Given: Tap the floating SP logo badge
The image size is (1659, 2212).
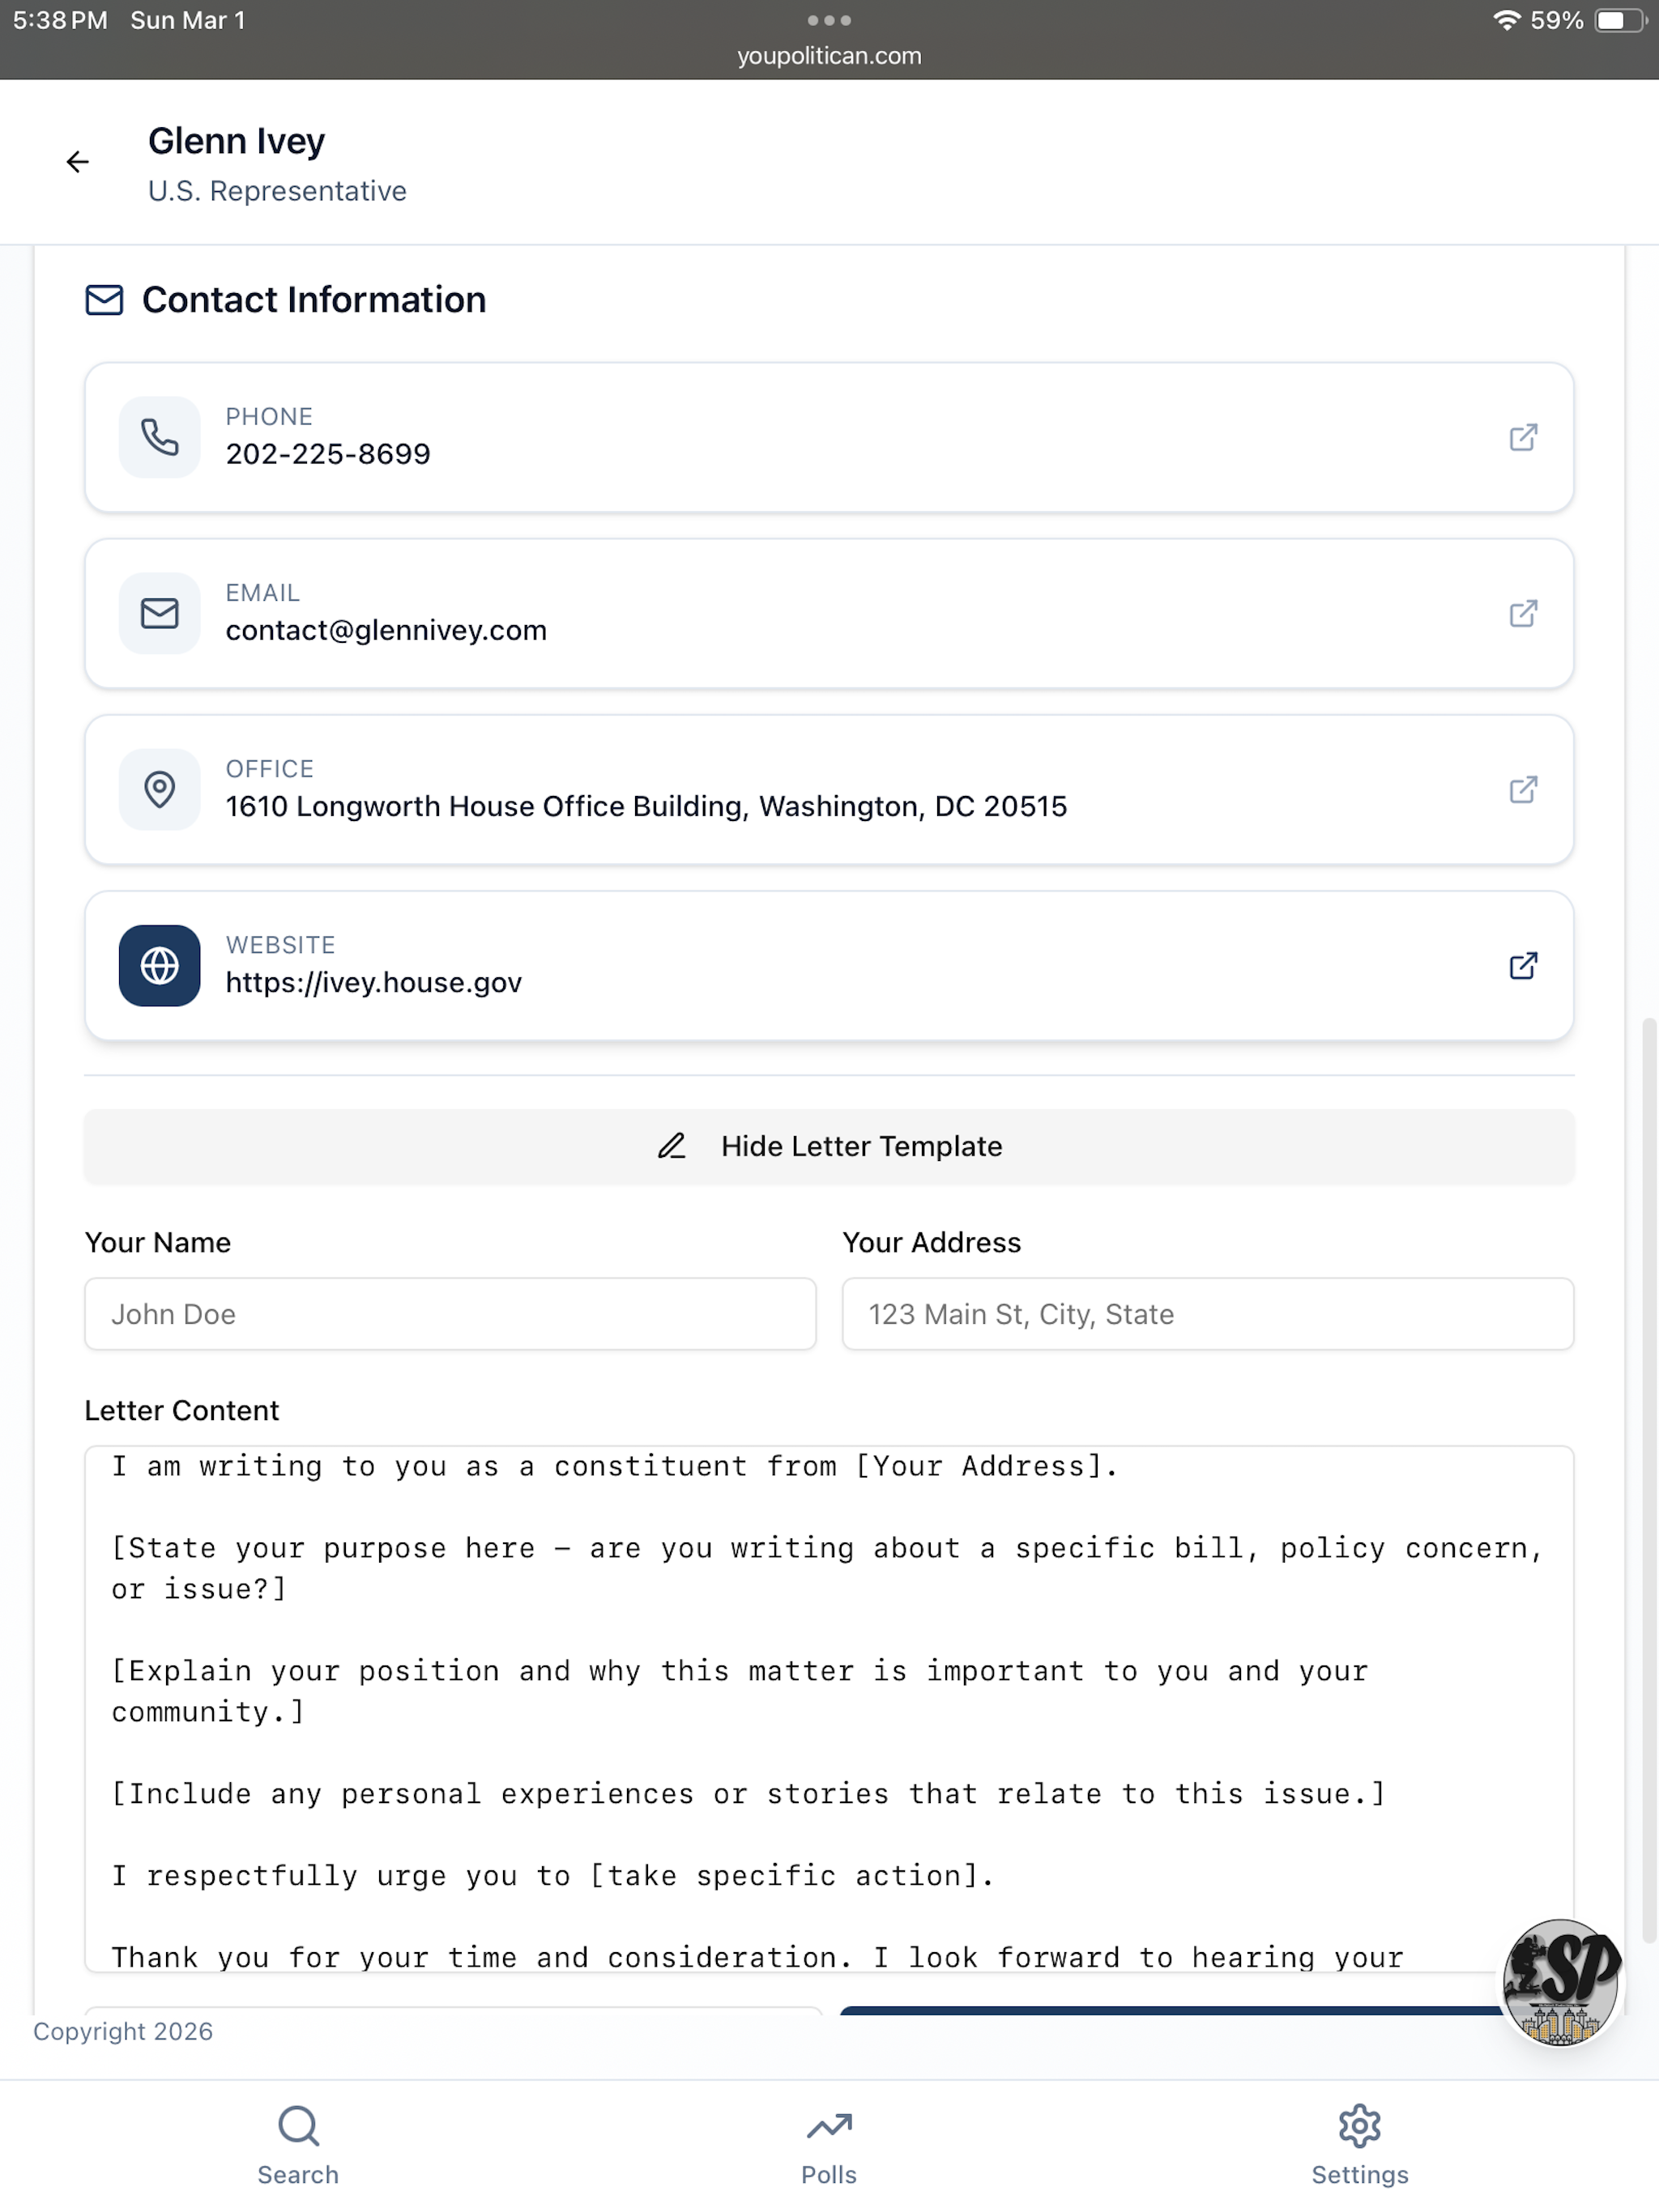Looking at the screenshot, I should (x=1560, y=1982).
